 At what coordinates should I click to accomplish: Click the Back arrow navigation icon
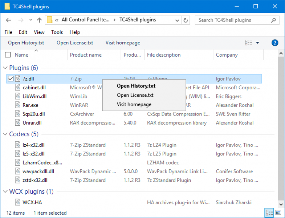point(9,20)
